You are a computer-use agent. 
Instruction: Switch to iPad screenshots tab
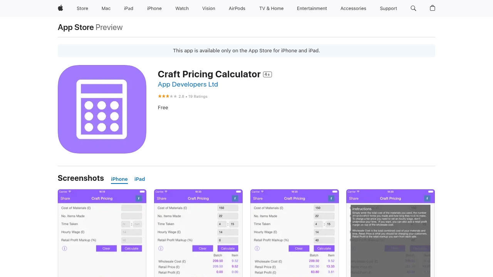pos(139,179)
